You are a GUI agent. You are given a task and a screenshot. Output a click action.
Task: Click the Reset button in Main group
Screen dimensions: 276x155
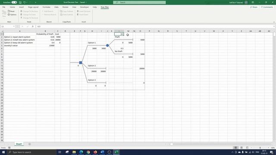click(x=11, y=11)
